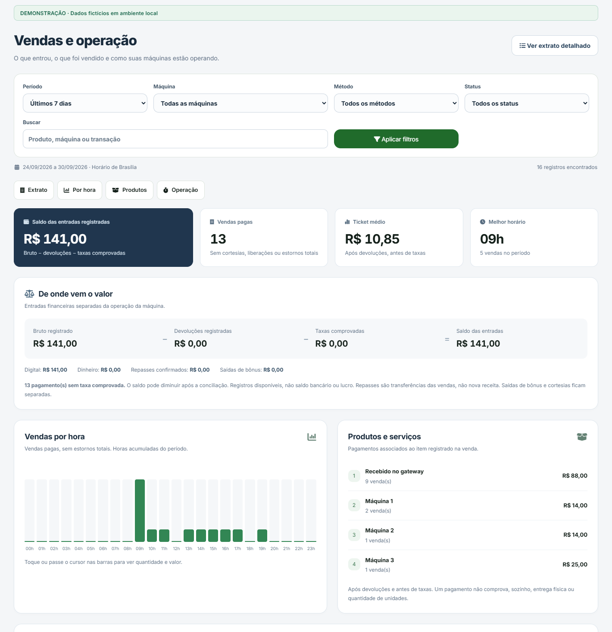The image size is (612, 632).
Task: Open the Período dropdown
Action: [85, 103]
